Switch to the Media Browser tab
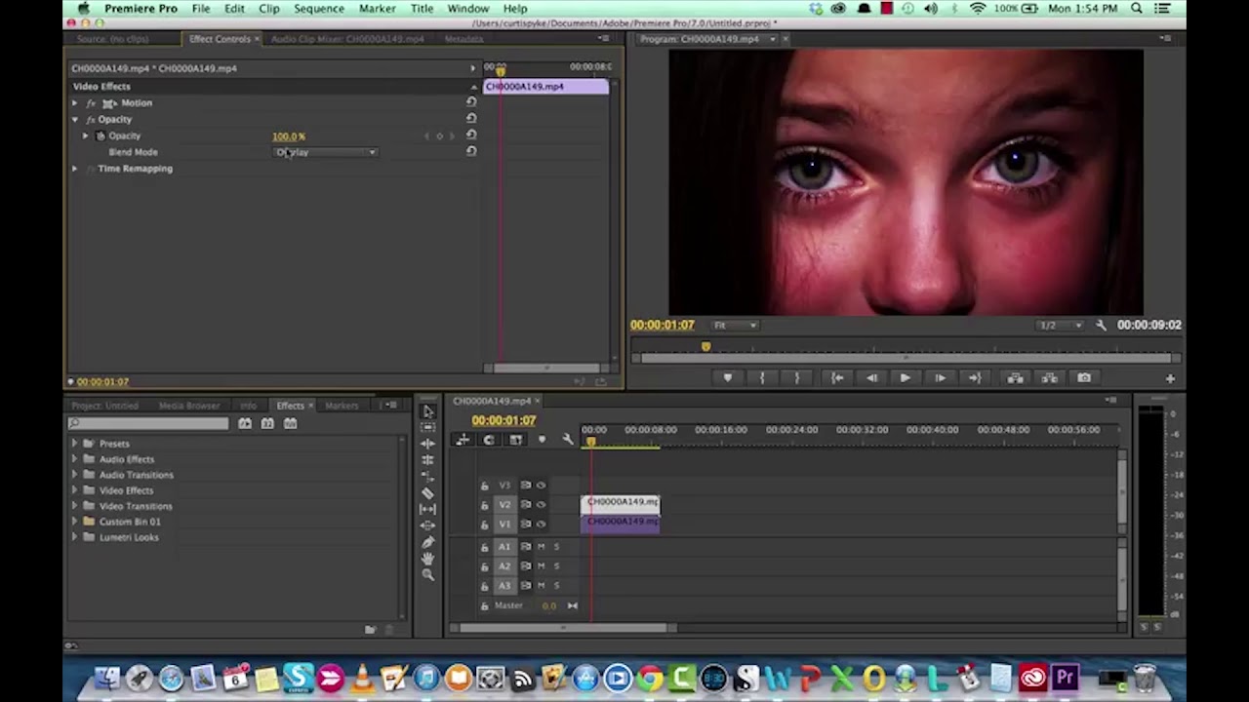Viewport: 1249px width, 702px height. point(189,406)
